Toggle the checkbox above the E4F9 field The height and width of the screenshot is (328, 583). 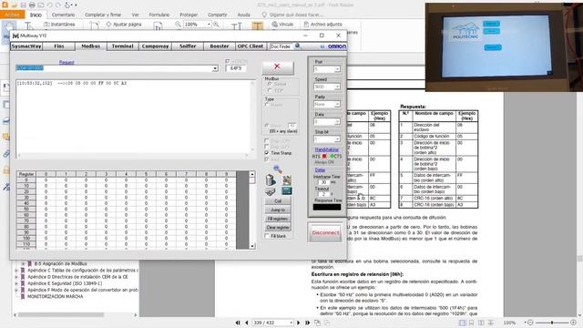pyautogui.click(x=228, y=61)
